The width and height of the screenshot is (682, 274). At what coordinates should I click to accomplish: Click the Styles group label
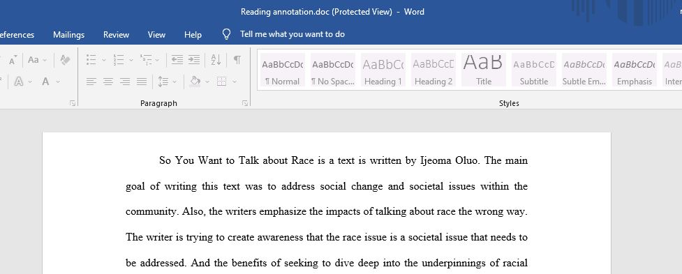coord(509,103)
